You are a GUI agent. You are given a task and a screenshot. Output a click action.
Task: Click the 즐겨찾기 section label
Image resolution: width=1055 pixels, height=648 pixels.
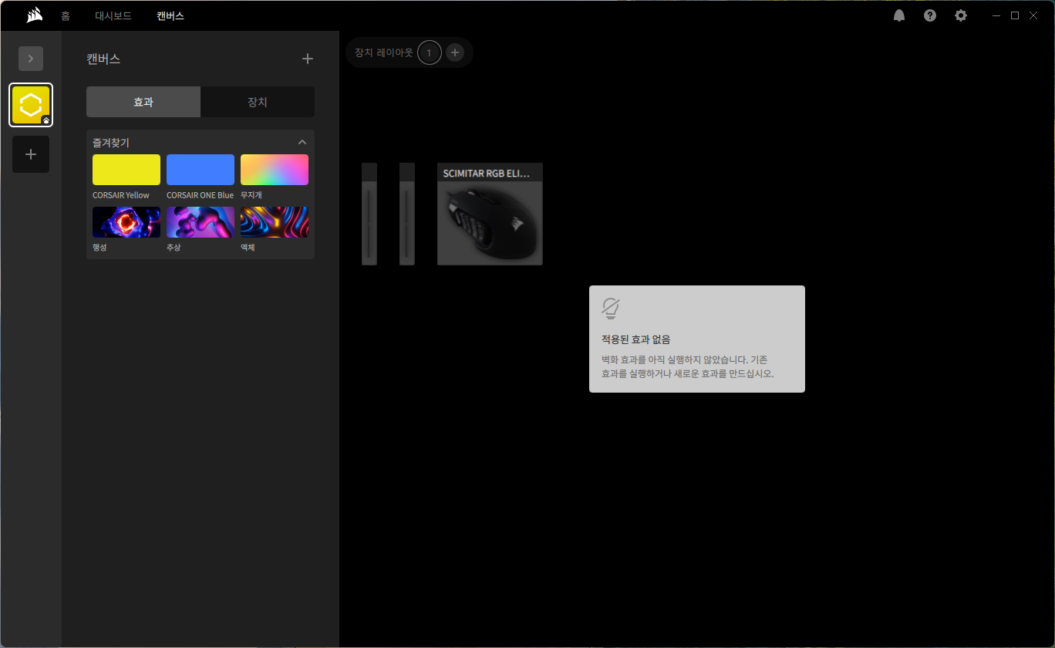coord(111,142)
